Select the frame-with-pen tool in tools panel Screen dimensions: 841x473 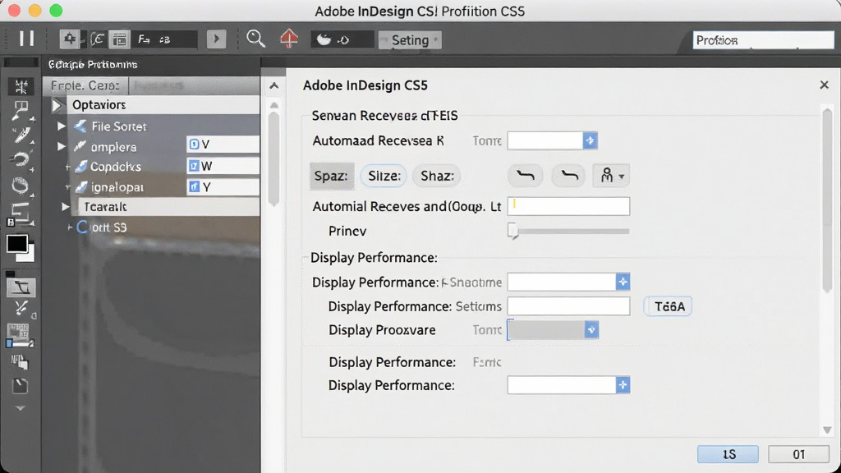tap(21, 110)
